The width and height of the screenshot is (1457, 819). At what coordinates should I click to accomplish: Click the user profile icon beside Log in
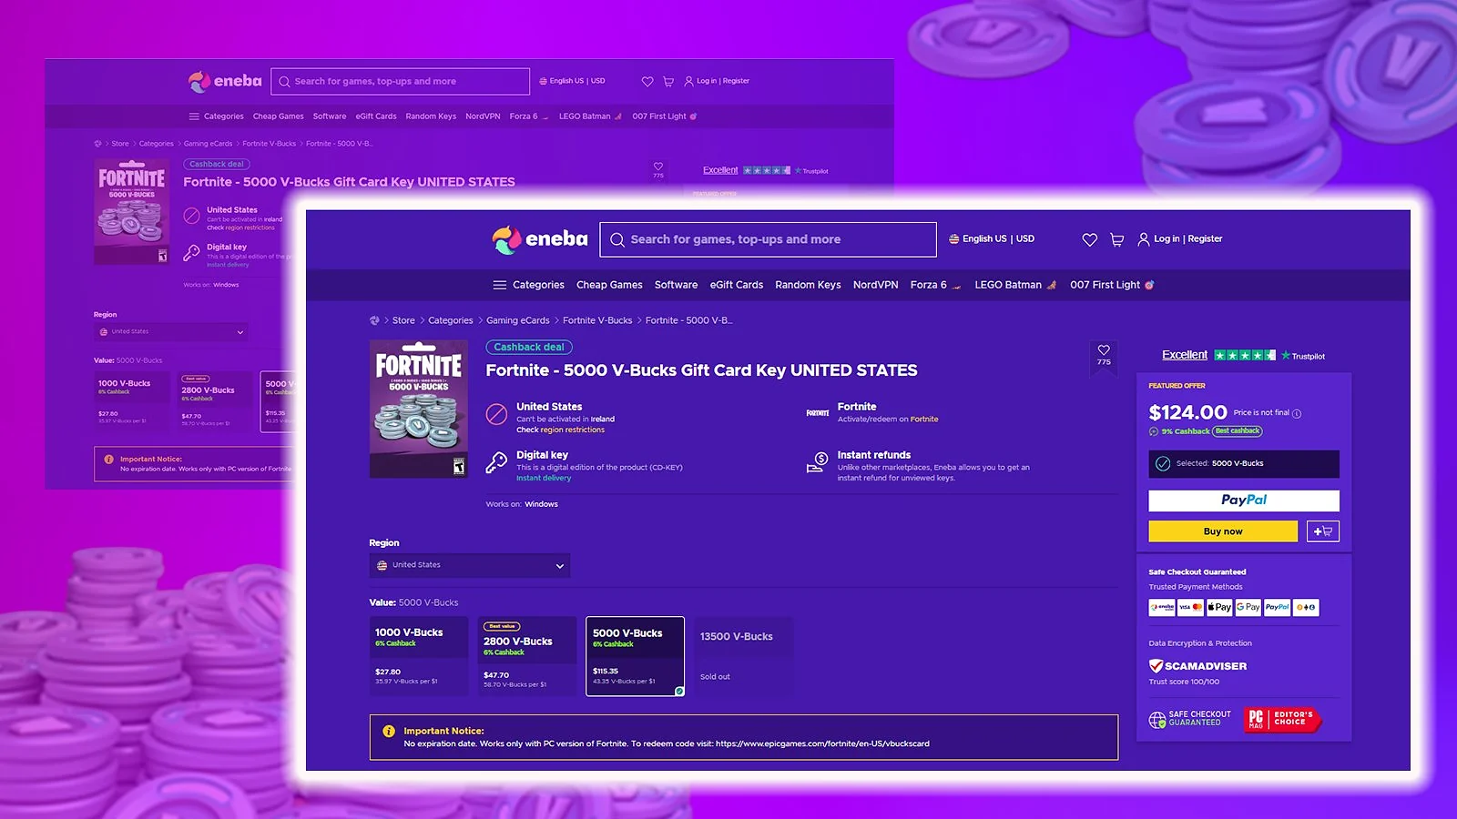point(1144,239)
